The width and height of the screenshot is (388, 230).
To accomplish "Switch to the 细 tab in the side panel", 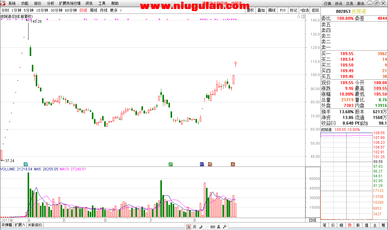I will click(341, 225).
